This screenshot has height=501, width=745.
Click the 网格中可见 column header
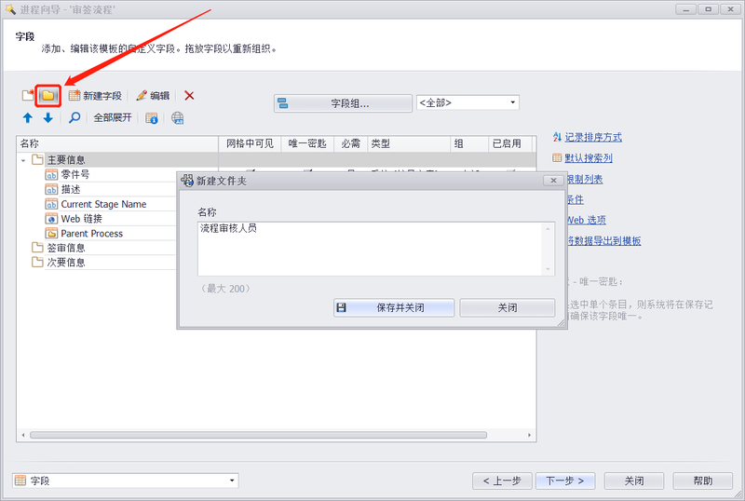[x=250, y=143]
